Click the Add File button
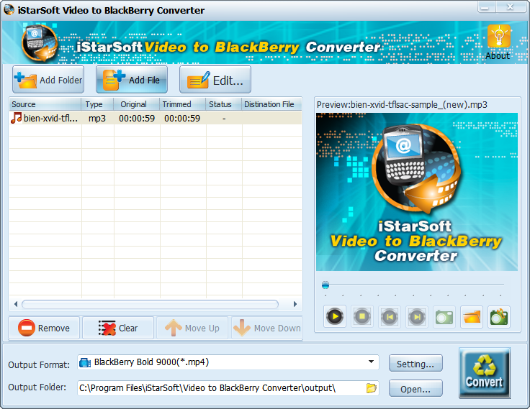Viewport: 530px width, 409px height. pyautogui.click(x=132, y=80)
